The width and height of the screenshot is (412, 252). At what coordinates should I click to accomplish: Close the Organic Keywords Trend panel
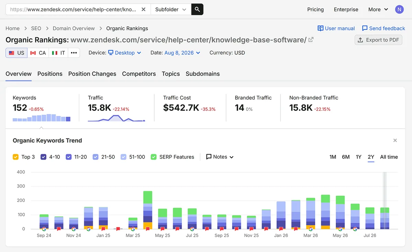395,140
